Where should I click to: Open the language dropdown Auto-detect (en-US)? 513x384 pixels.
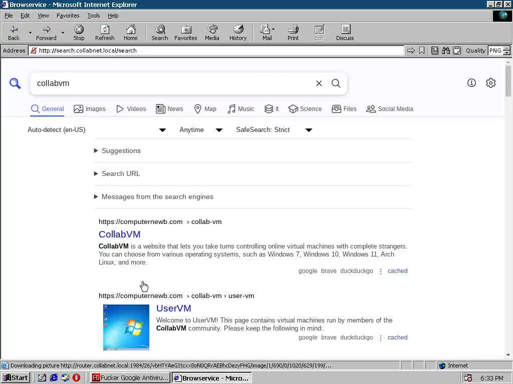97,129
